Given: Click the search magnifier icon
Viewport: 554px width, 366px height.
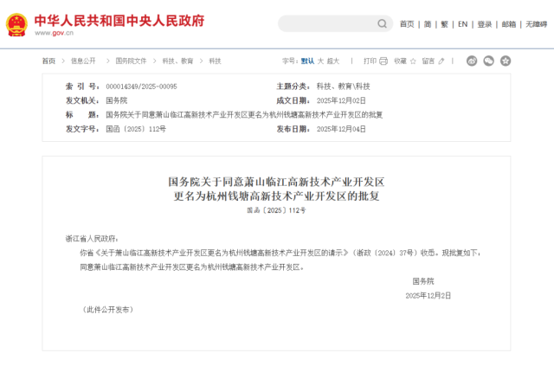Looking at the screenshot, I should (383, 24).
